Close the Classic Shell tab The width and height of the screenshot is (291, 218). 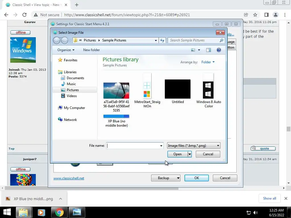(x=66, y=5)
